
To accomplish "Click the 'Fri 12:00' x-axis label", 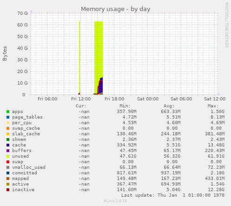I will pyautogui.click(x=81, y=99).
